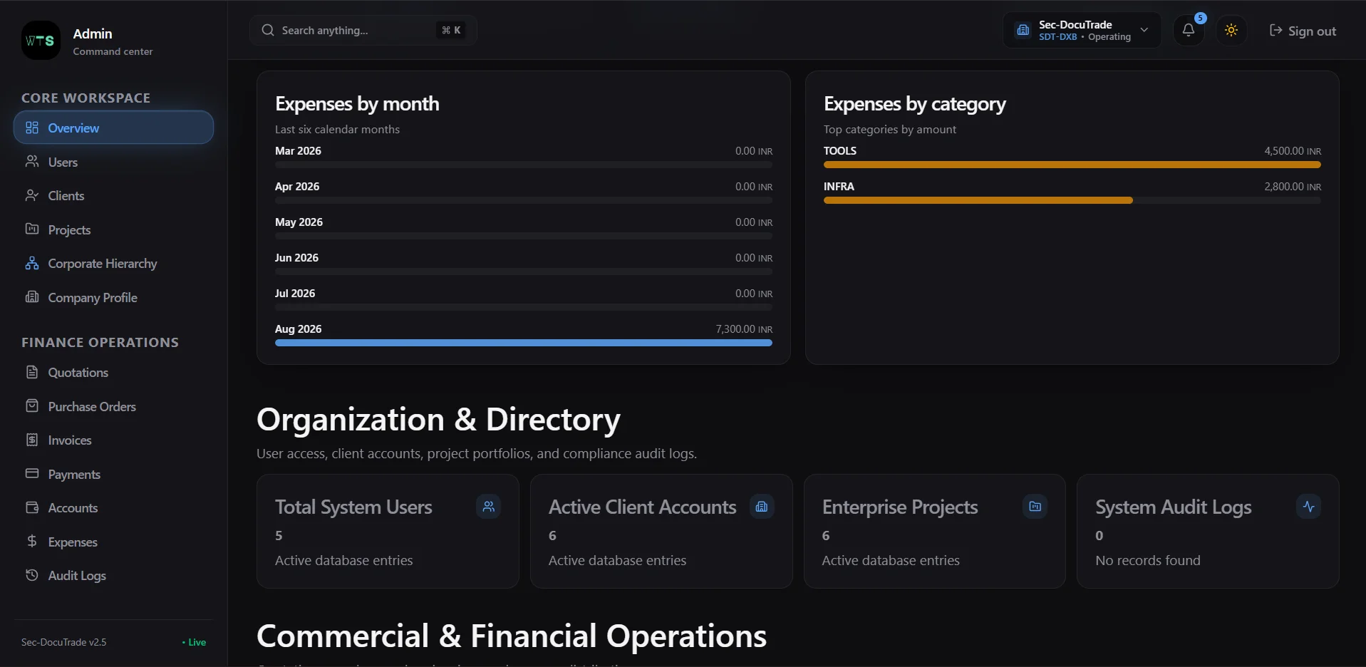
Task: Click the Invoices icon in sidebar
Action: tap(32, 440)
